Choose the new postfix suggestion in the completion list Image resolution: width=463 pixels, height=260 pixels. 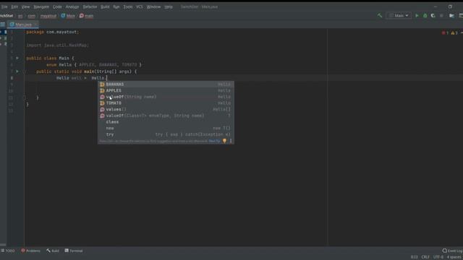pyautogui.click(x=166, y=129)
